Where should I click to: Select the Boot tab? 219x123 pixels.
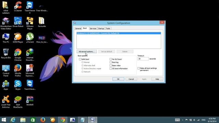85,28
